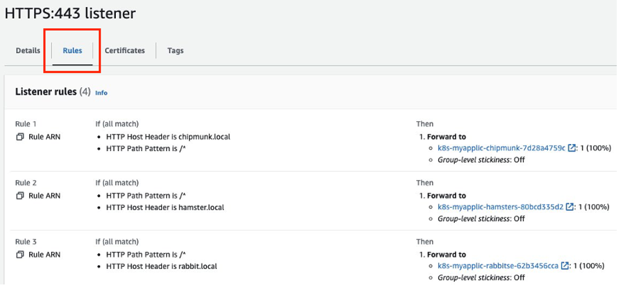The image size is (618, 288).
Task: Copy the Rule 3 ARN icon
Action: pos(20,255)
